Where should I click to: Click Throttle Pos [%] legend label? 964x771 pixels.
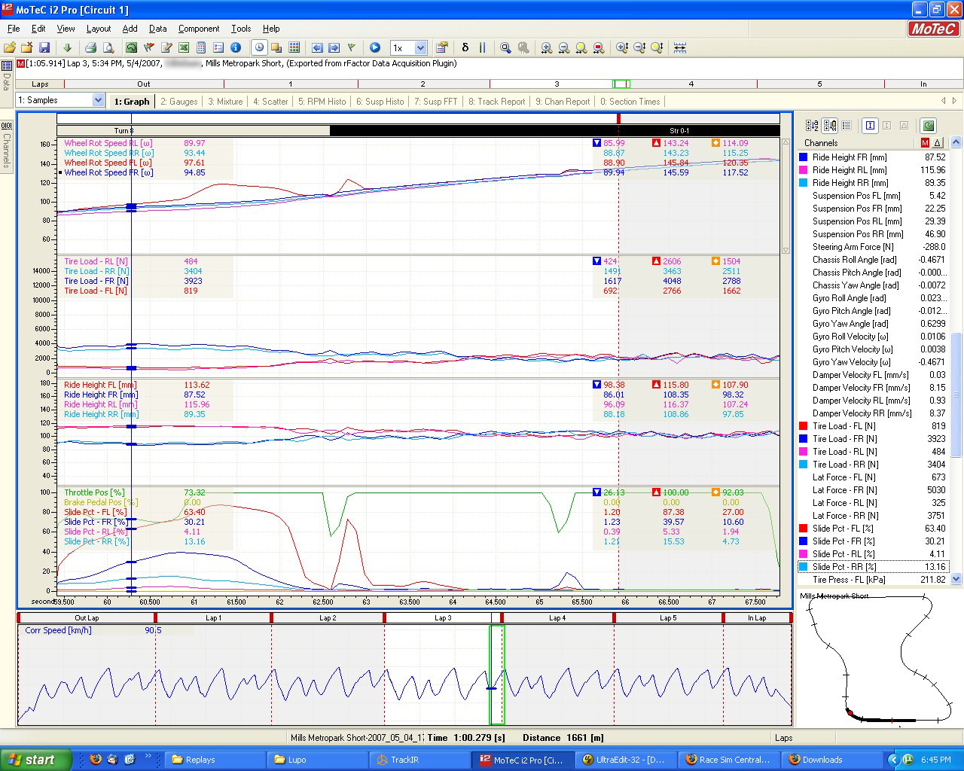[x=94, y=492]
